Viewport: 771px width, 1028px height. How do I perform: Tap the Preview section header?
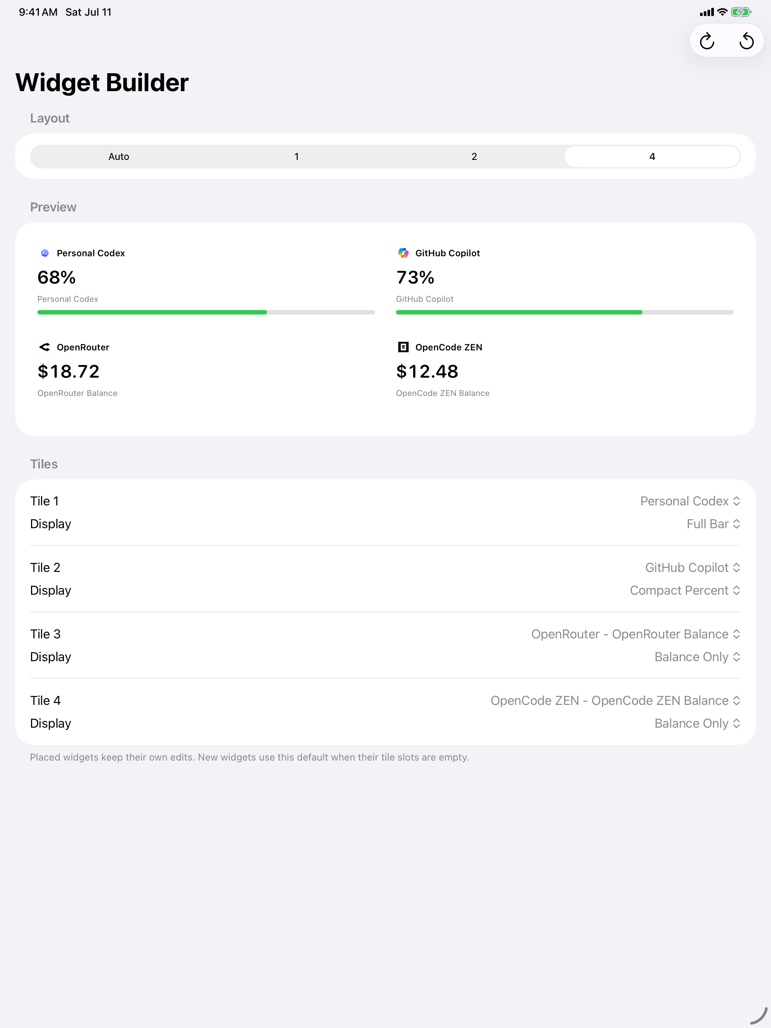pos(53,207)
